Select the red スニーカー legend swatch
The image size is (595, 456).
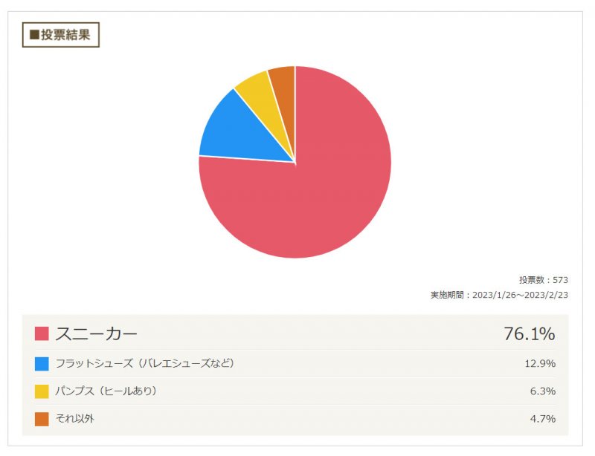coord(42,334)
